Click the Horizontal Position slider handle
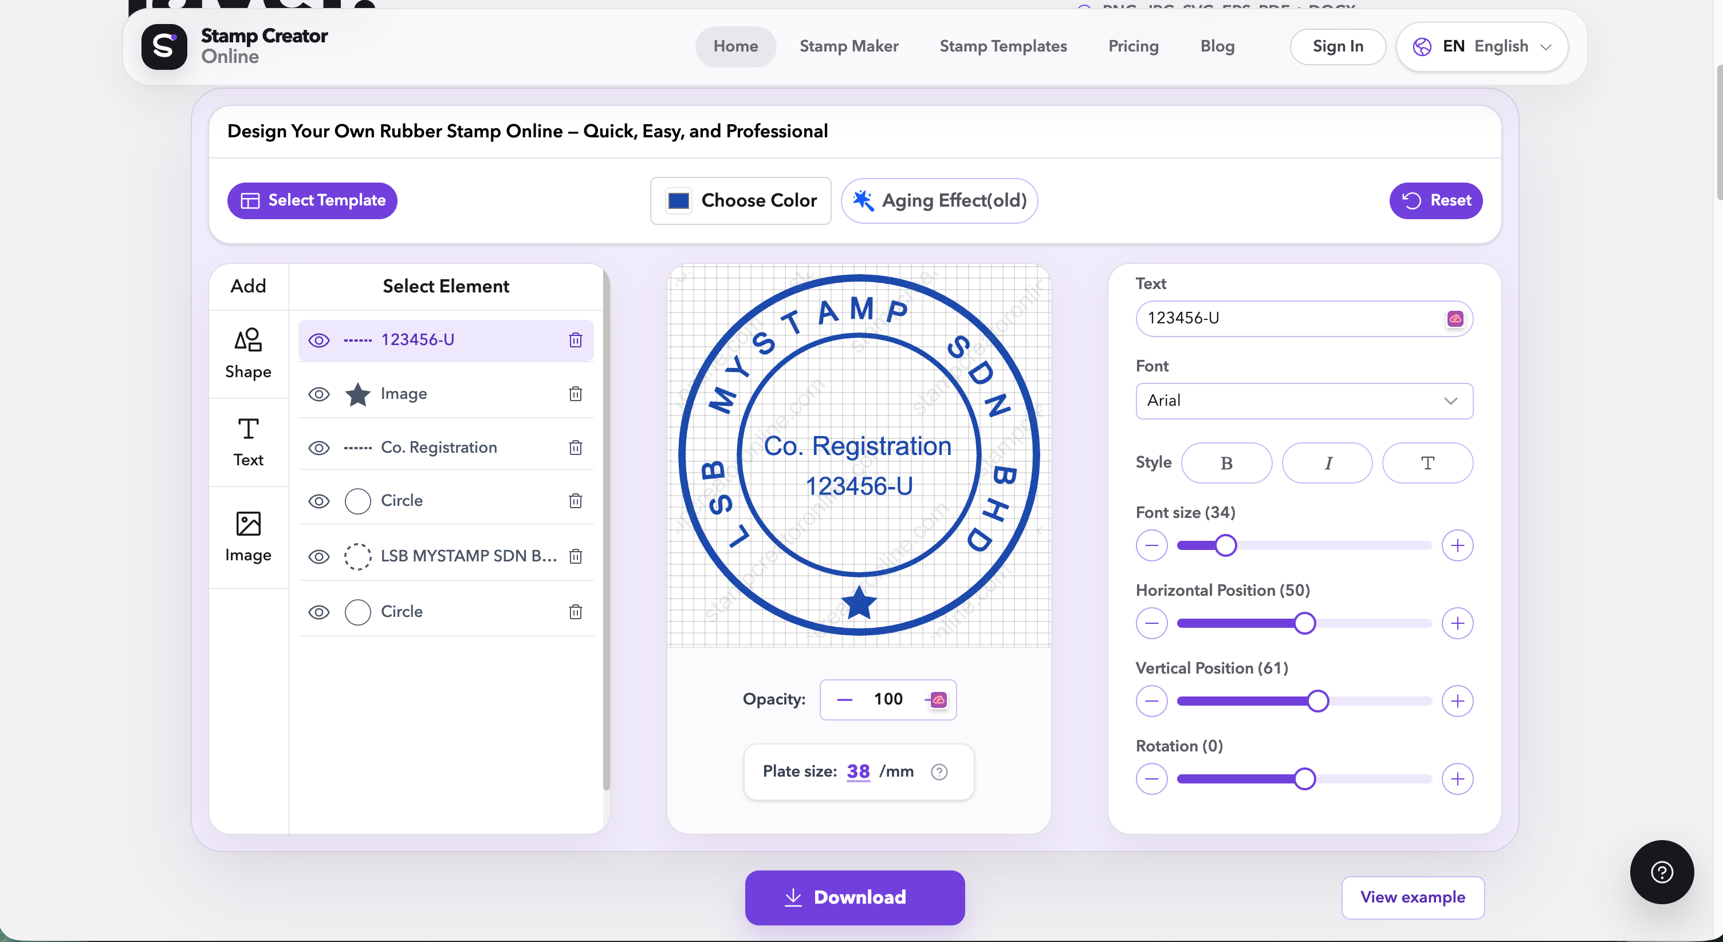The height and width of the screenshot is (942, 1723). click(1304, 623)
